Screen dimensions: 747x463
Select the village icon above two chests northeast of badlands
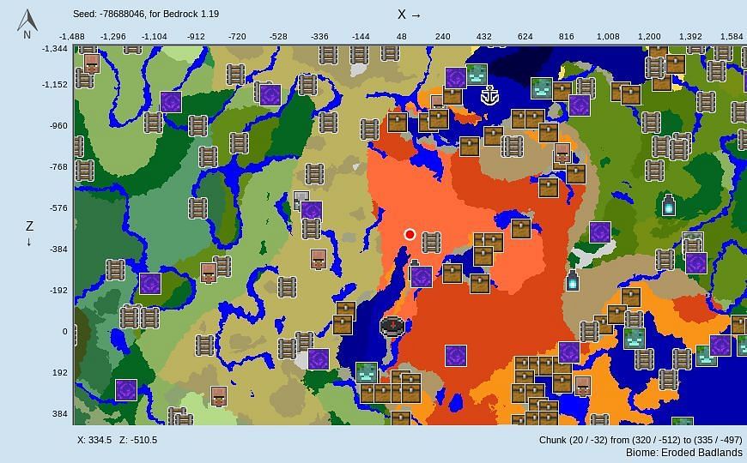click(x=562, y=153)
